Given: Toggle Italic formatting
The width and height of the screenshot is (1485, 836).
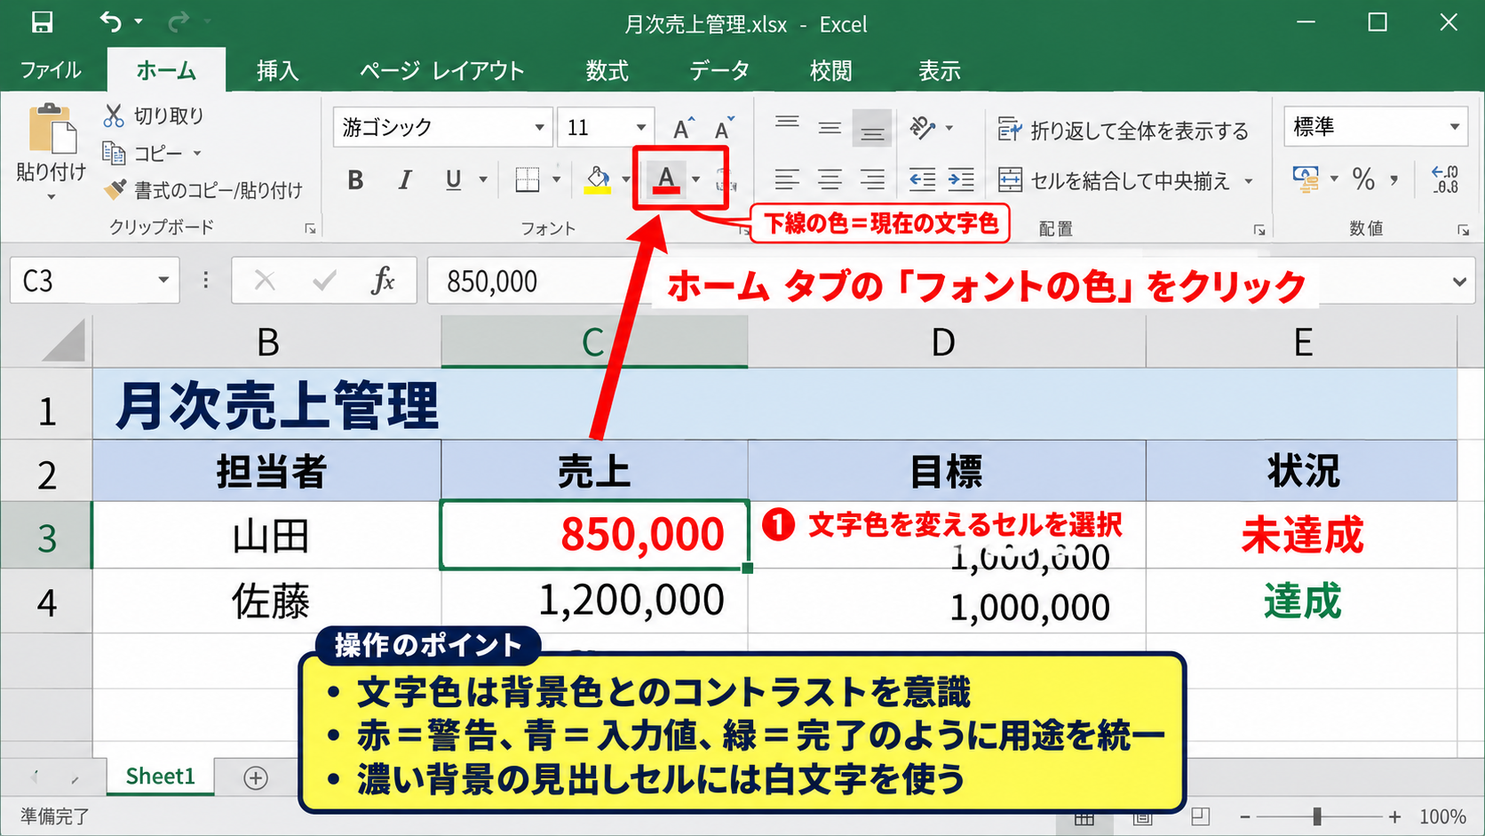Looking at the screenshot, I should coord(405,180).
